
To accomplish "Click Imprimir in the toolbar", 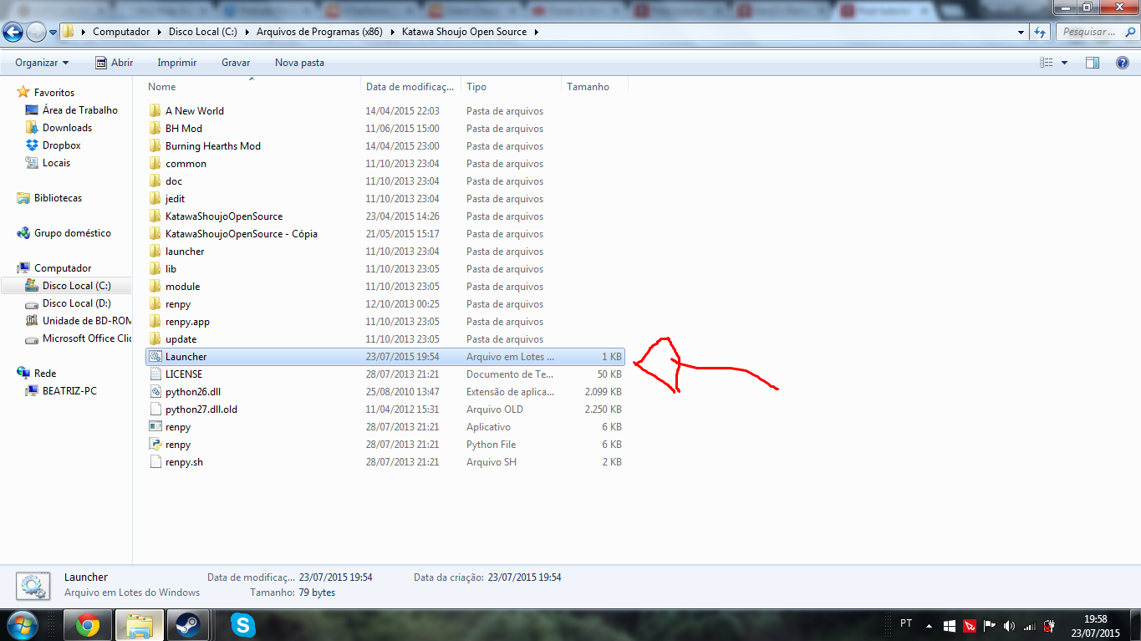I will 177,63.
